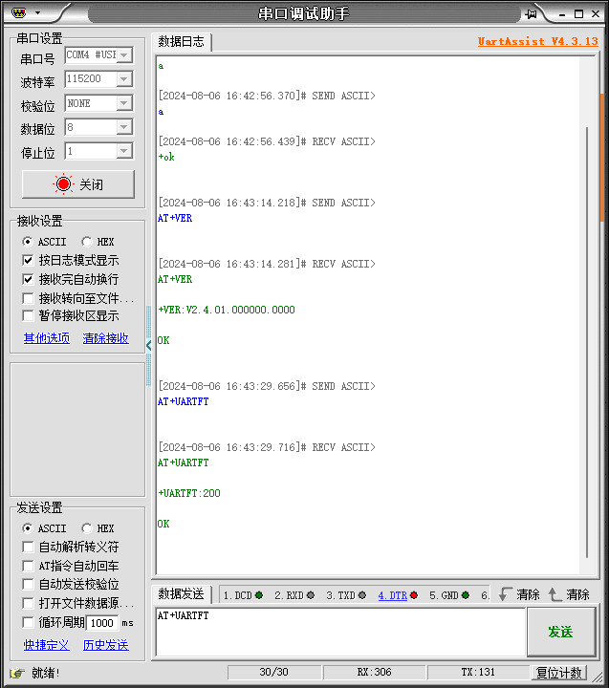Click the 16:43:14.218 SEND ASCII log header

[267, 203]
